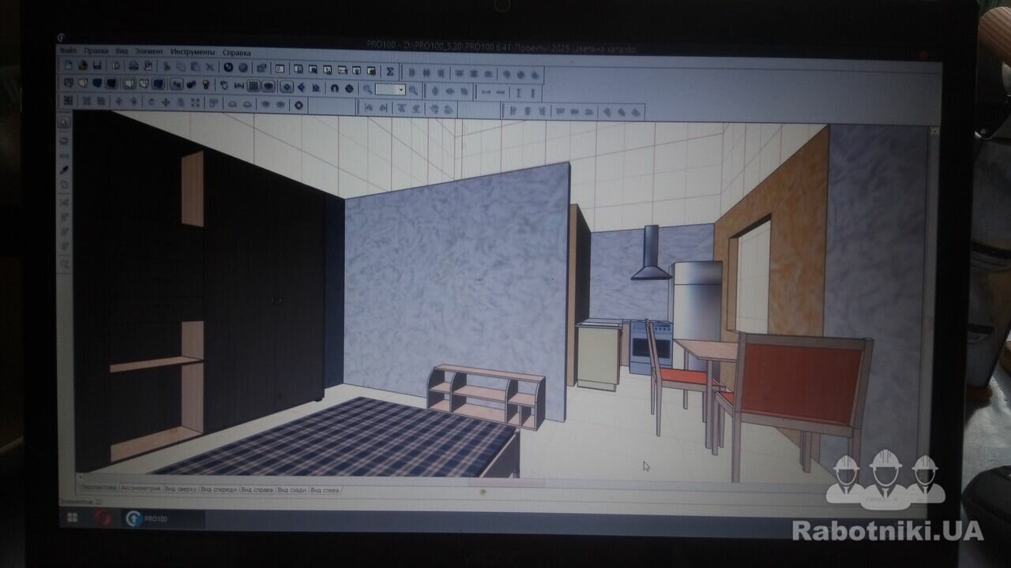The image size is (1011, 568).
Task: Open the Файл menu
Action: [68, 51]
